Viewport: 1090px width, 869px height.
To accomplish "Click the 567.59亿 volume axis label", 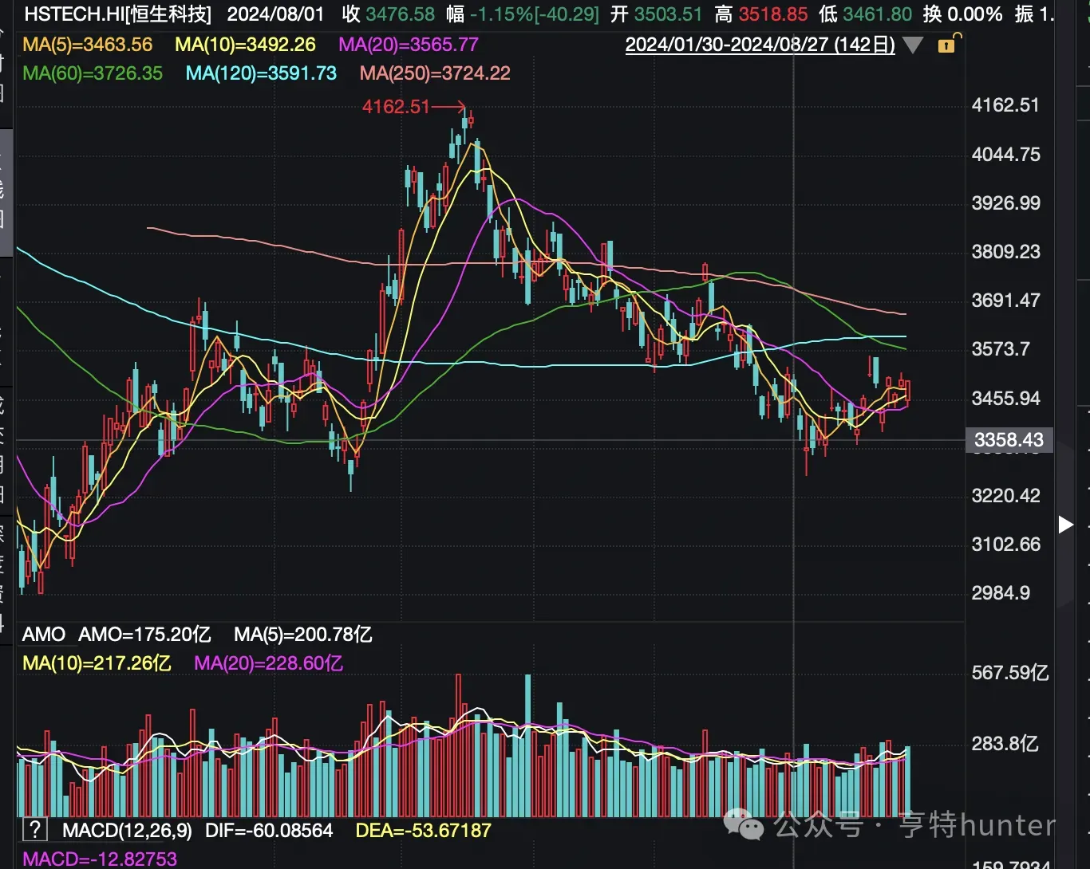I will click(x=1010, y=673).
